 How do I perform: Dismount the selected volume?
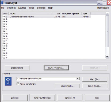pyautogui.click(x=15, y=98)
